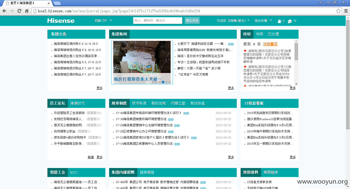The image size is (350, 189).
Task: Open browser home page icon
Action: click(x=27, y=11)
